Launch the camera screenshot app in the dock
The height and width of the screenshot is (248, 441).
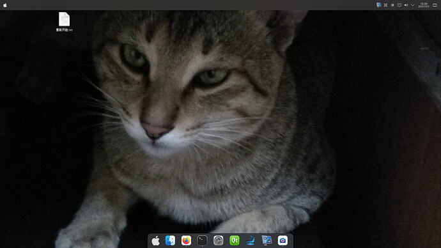point(282,240)
